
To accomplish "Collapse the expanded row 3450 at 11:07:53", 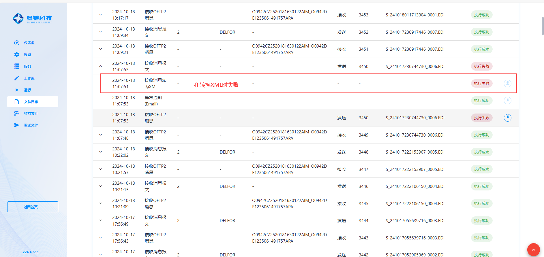I will (100, 66).
